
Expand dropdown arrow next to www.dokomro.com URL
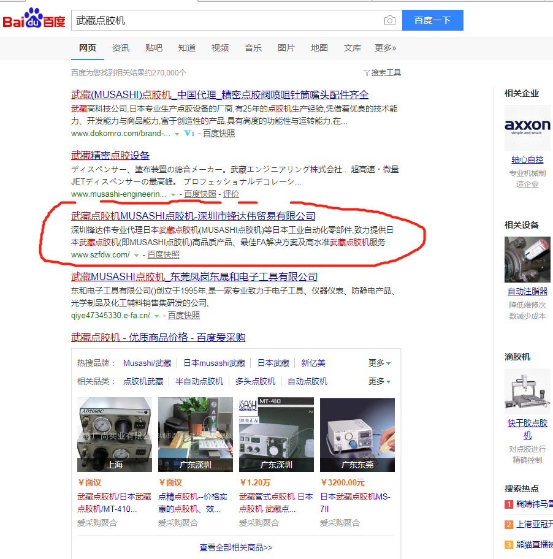(177, 134)
